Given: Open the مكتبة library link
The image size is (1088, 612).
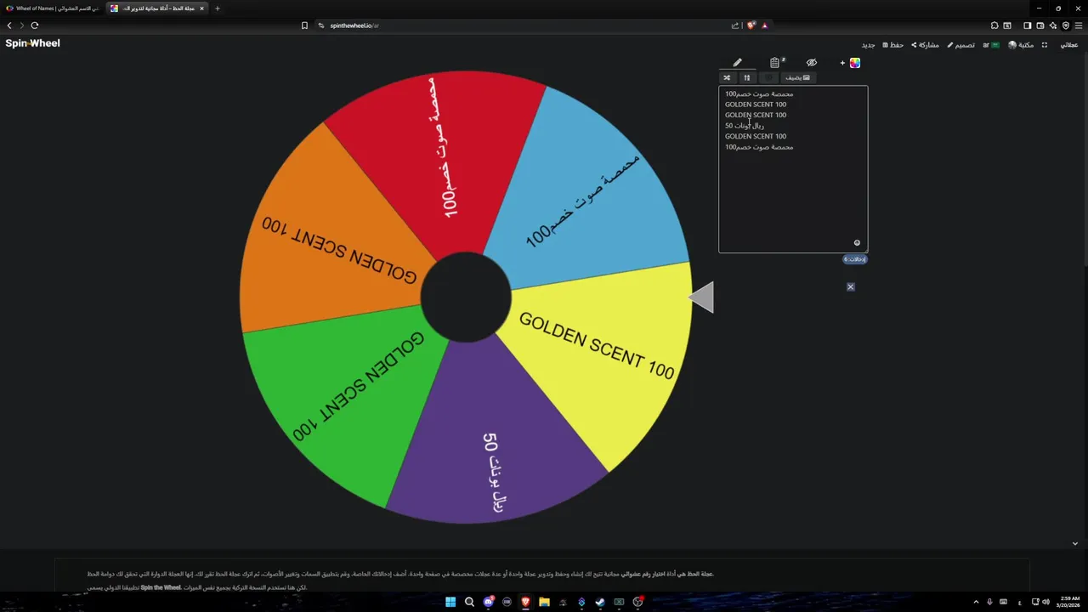Looking at the screenshot, I should pyautogui.click(x=1021, y=45).
